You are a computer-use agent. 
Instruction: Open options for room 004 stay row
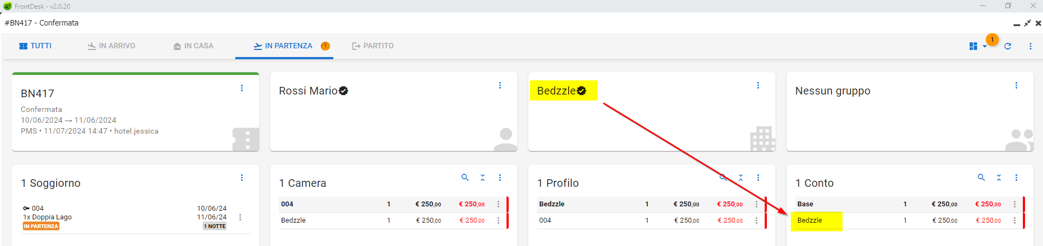tap(240, 217)
